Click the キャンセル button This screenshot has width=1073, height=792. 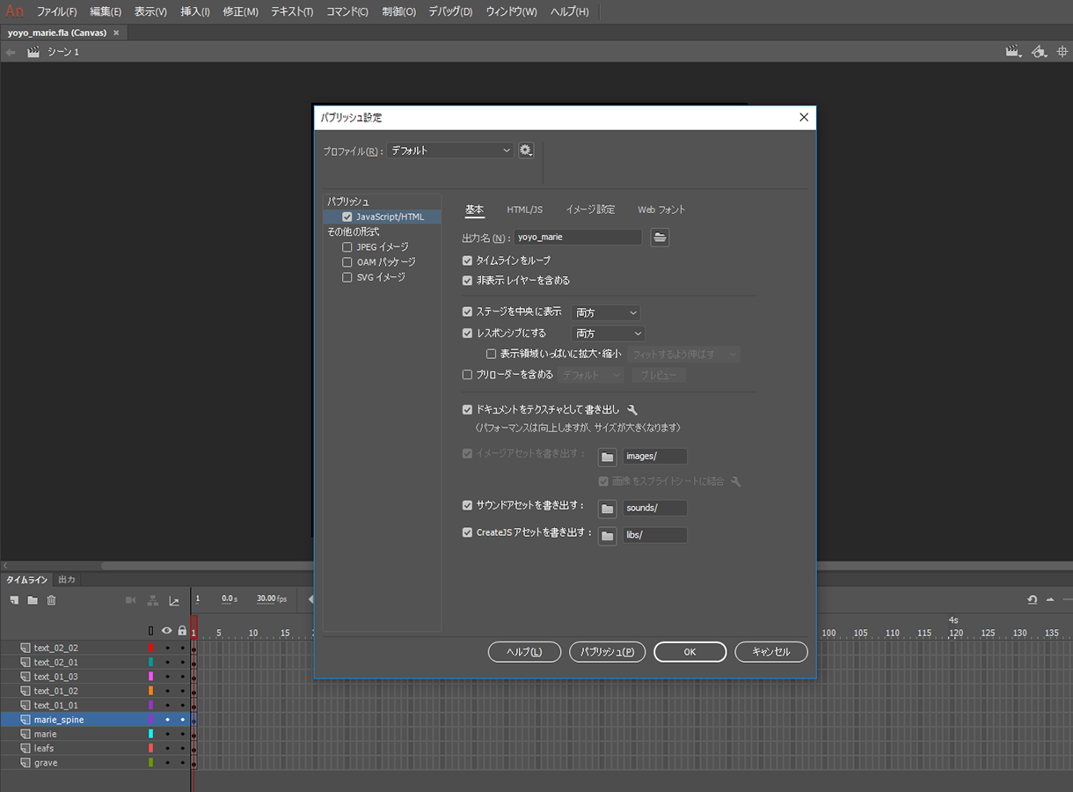coord(771,652)
